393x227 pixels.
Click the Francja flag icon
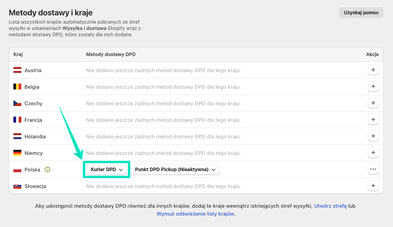pos(17,120)
